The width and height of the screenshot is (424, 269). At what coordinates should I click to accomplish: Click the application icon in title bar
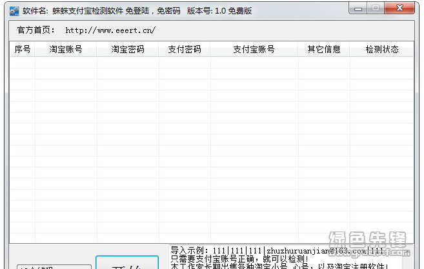point(13,11)
